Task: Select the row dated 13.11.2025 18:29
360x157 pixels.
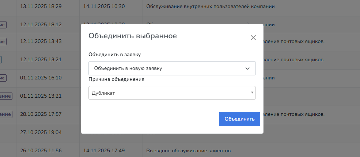Action: click(41, 7)
